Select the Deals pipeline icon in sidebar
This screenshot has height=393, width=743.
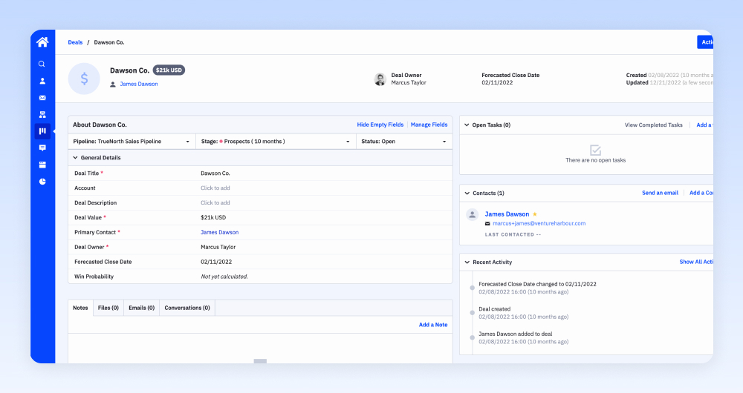[42, 131]
